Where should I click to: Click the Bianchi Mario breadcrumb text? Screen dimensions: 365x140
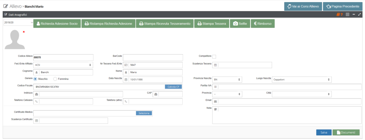tap(34, 7)
